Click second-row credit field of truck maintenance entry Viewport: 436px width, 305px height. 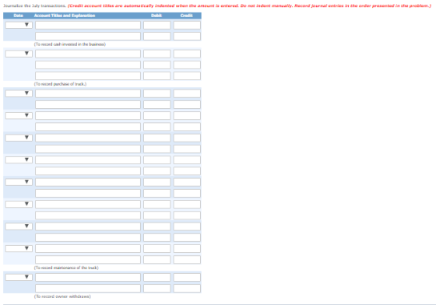[187, 260]
